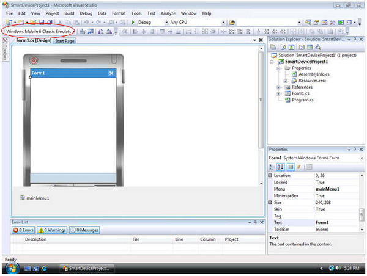Toggle auto-hide pin on Error List

[256, 222]
